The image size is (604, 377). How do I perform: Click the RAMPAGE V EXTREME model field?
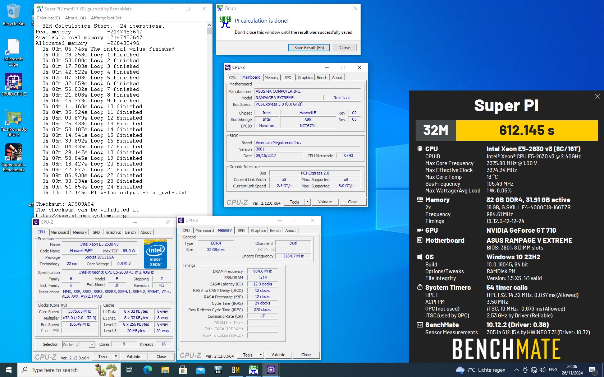click(288, 98)
